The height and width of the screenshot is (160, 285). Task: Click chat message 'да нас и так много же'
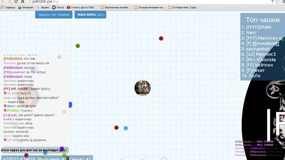(x=33, y=63)
